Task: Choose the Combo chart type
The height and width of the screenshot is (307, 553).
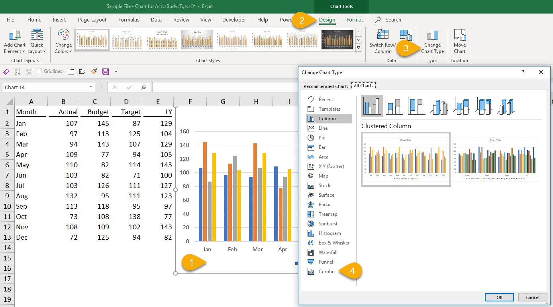Action: [x=326, y=272]
